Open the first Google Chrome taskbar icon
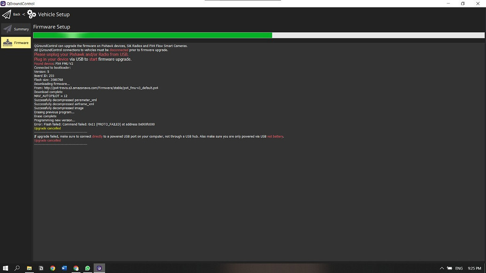The height and width of the screenshot is (273, 486). [53, 268]
